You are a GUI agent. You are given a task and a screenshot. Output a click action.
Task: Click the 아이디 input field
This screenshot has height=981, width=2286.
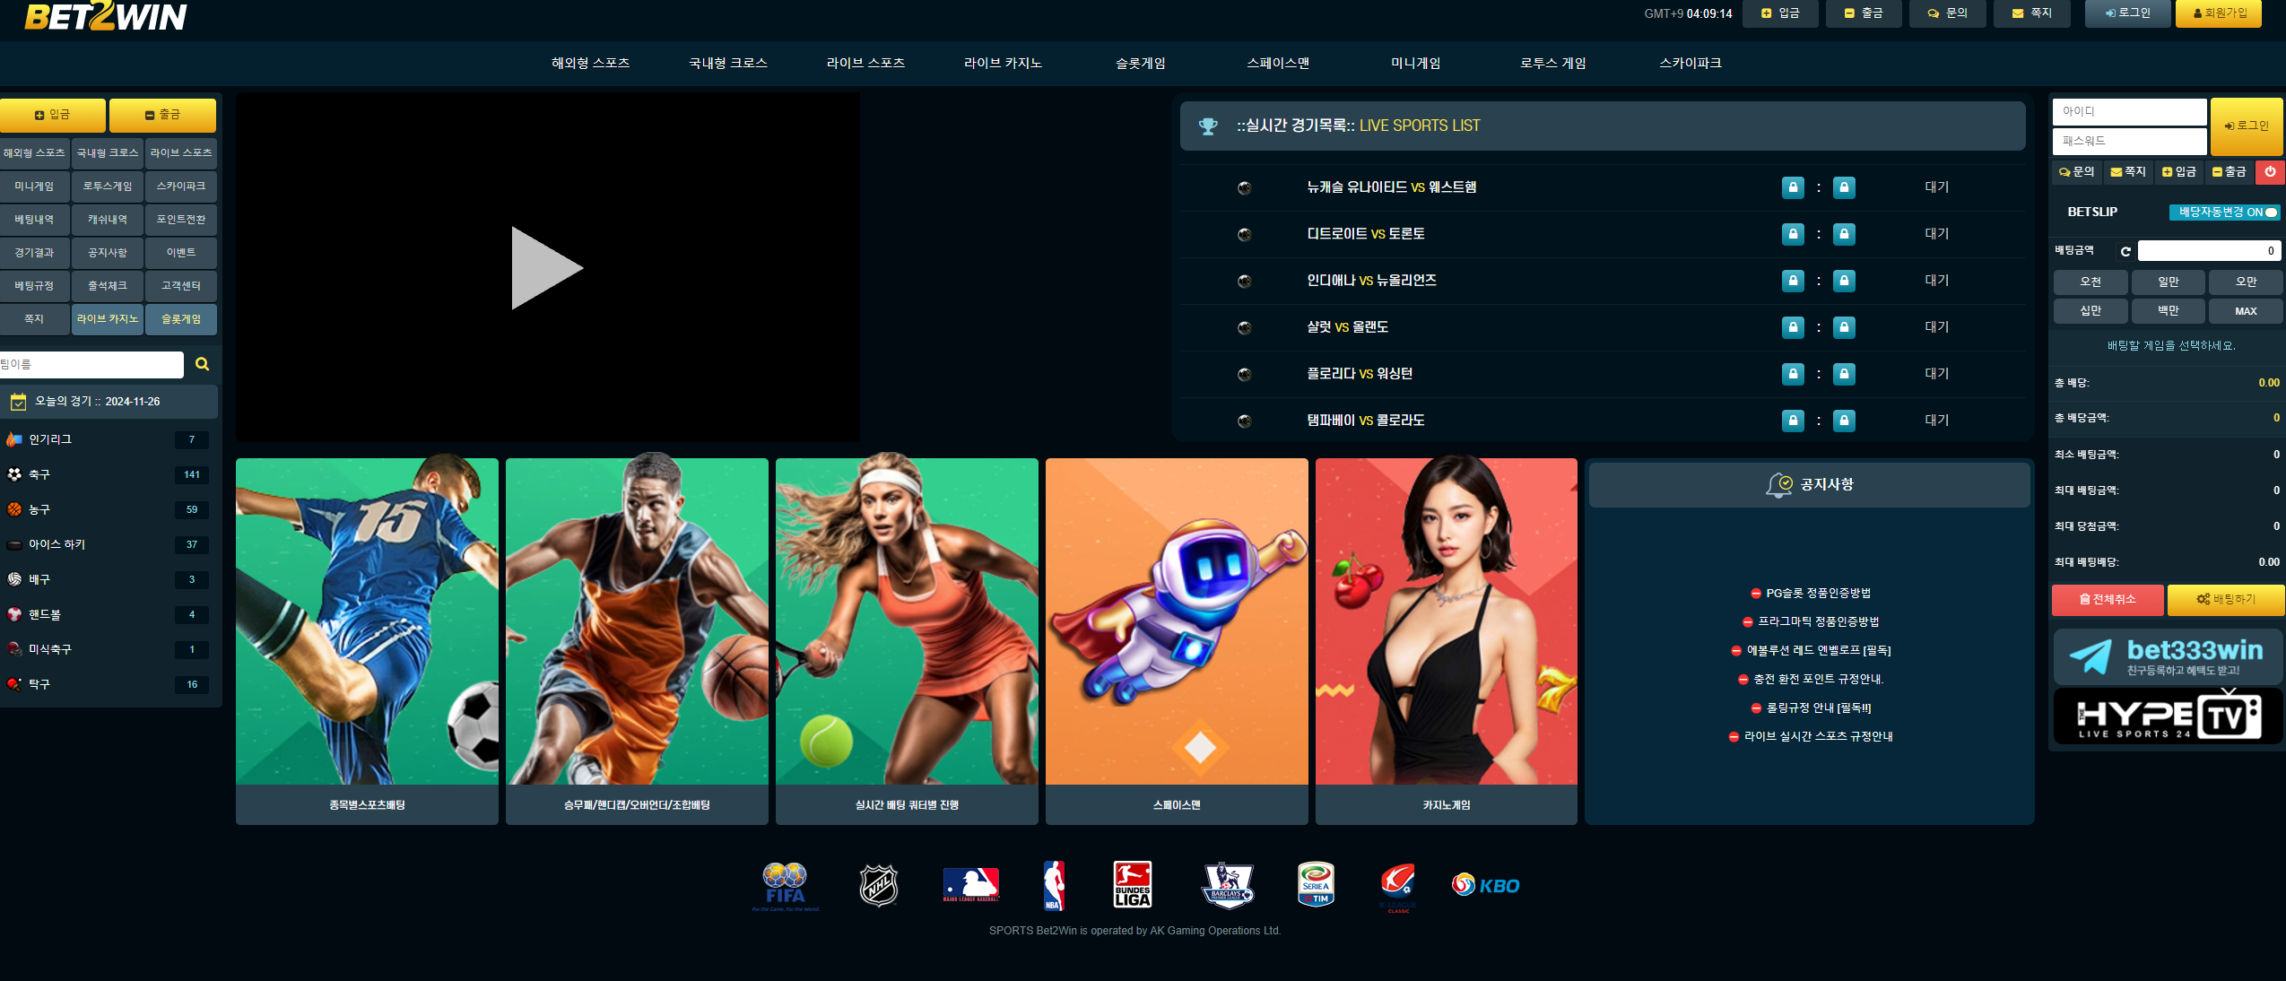[2128, 111]
